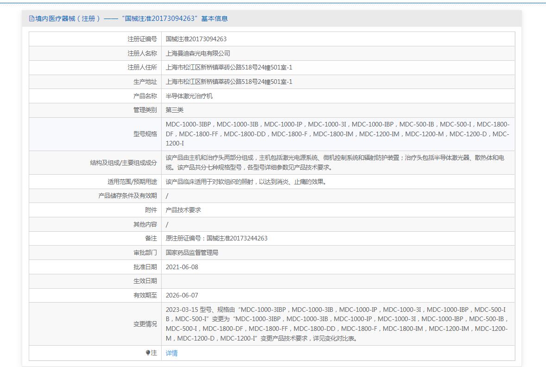
Task: Click approval department 国家药品监督管理局
Action: pyautogui.click(x=192, y=253)
